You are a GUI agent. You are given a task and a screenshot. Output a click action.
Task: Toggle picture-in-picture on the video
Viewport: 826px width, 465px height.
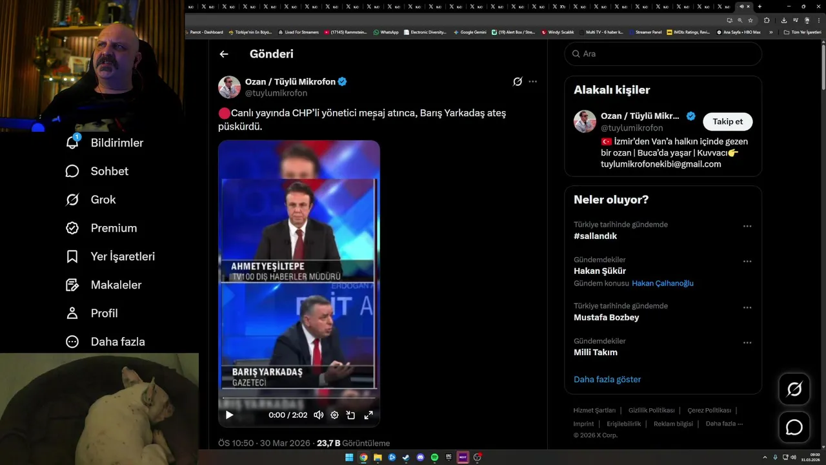click(x=350, y=415)
